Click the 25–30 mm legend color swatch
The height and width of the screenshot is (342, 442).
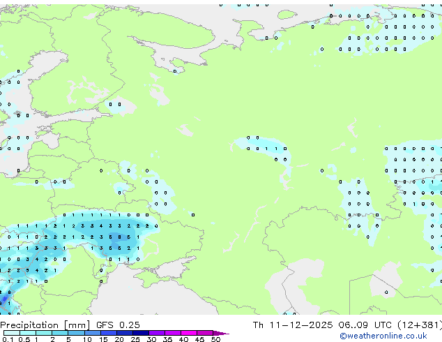140,333
